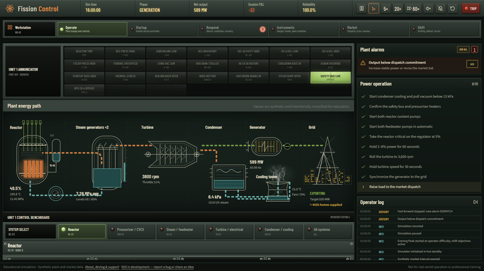This screenshot has width=484, height=271.
Task: Select the Turbine / electrical system
Action: tap(230, 232)
